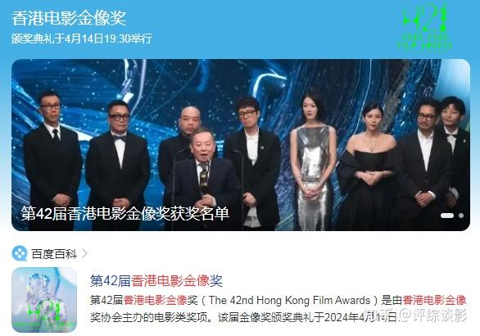Click the 第42届香港电影金像奖获奖名单 caption
The width and height of the screenshot is (480, 336).
click(x=125, y=213)
